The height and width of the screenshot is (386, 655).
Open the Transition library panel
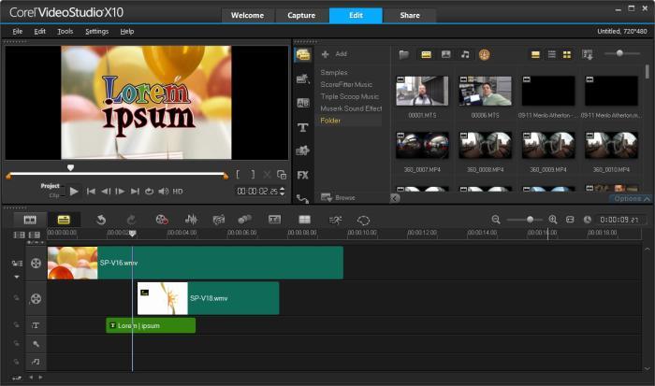point(303,103)
